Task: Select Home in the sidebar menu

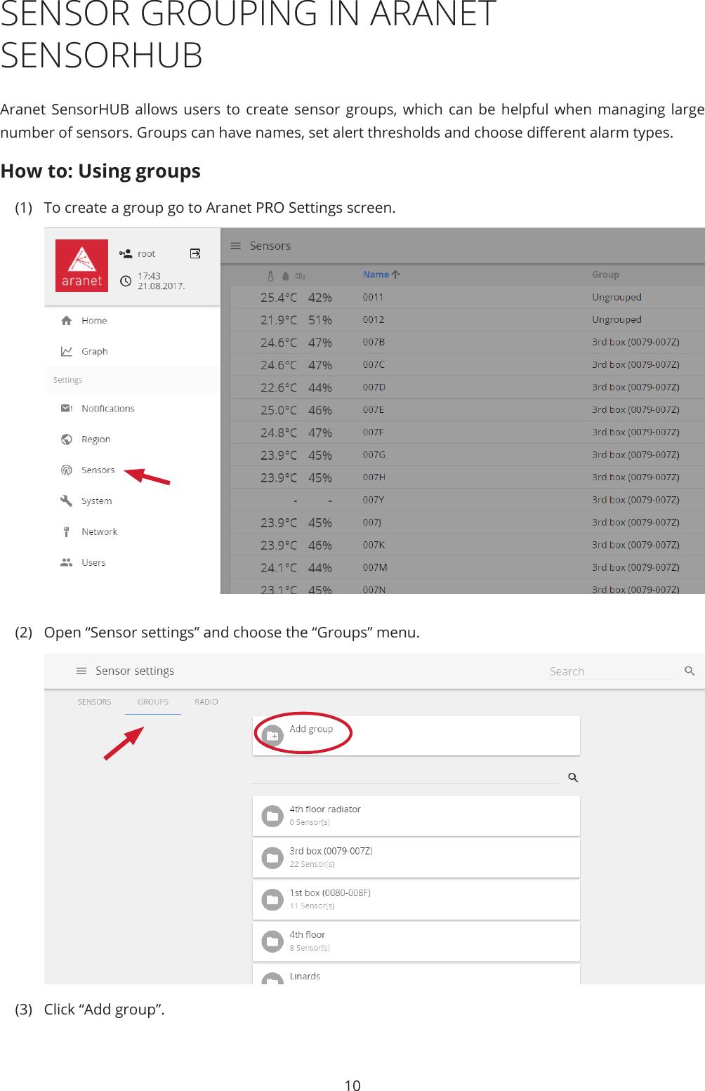Action: [x=132, y=320]
